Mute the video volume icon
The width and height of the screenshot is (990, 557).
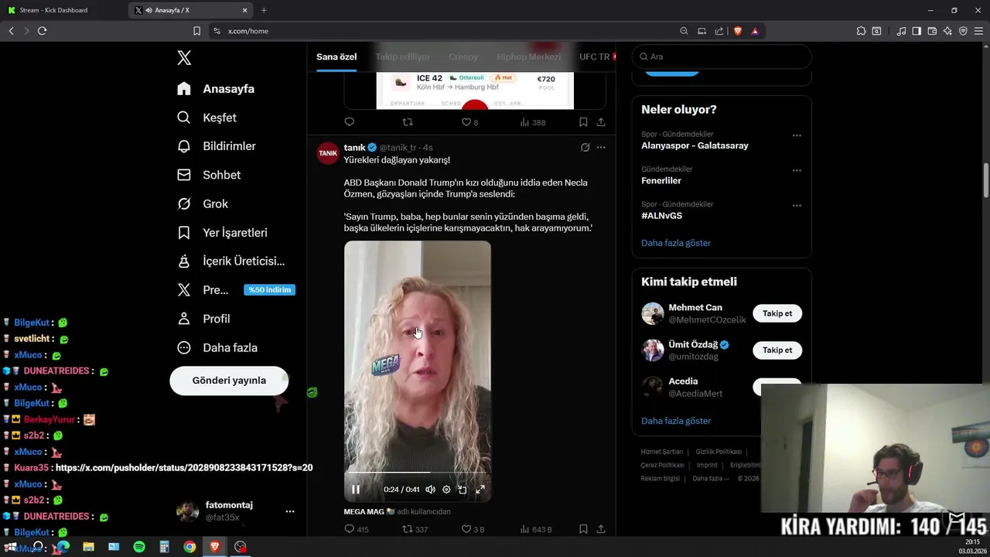click(x=430, y=489)
